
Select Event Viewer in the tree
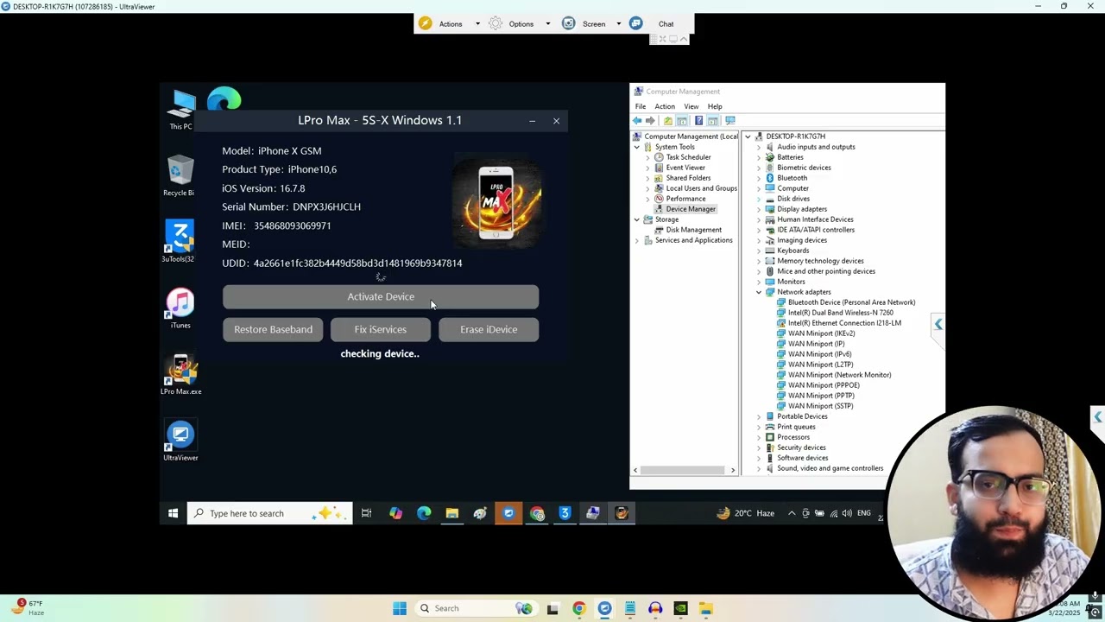pos(685,168)
